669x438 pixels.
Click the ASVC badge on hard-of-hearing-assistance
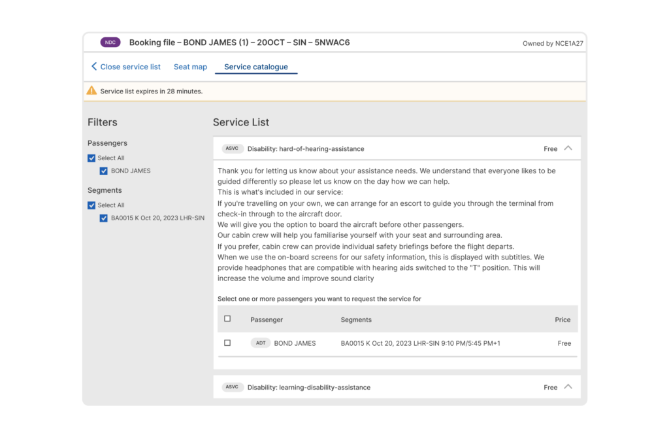(233, 148)
